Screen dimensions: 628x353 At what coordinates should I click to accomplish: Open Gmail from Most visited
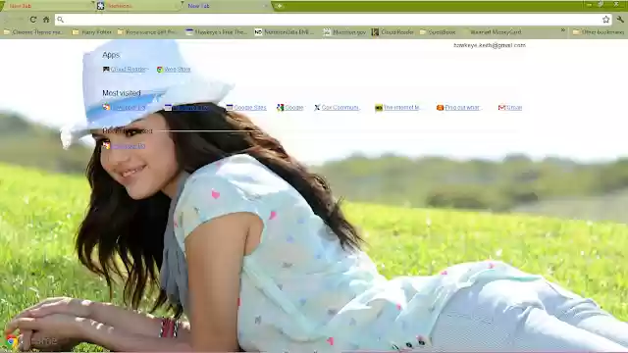(x=510, y=108)
